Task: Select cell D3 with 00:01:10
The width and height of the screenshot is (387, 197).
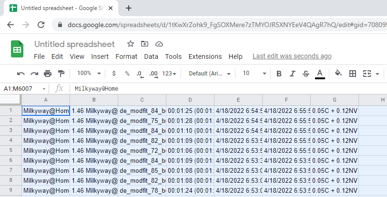Action: pos(190,131)
